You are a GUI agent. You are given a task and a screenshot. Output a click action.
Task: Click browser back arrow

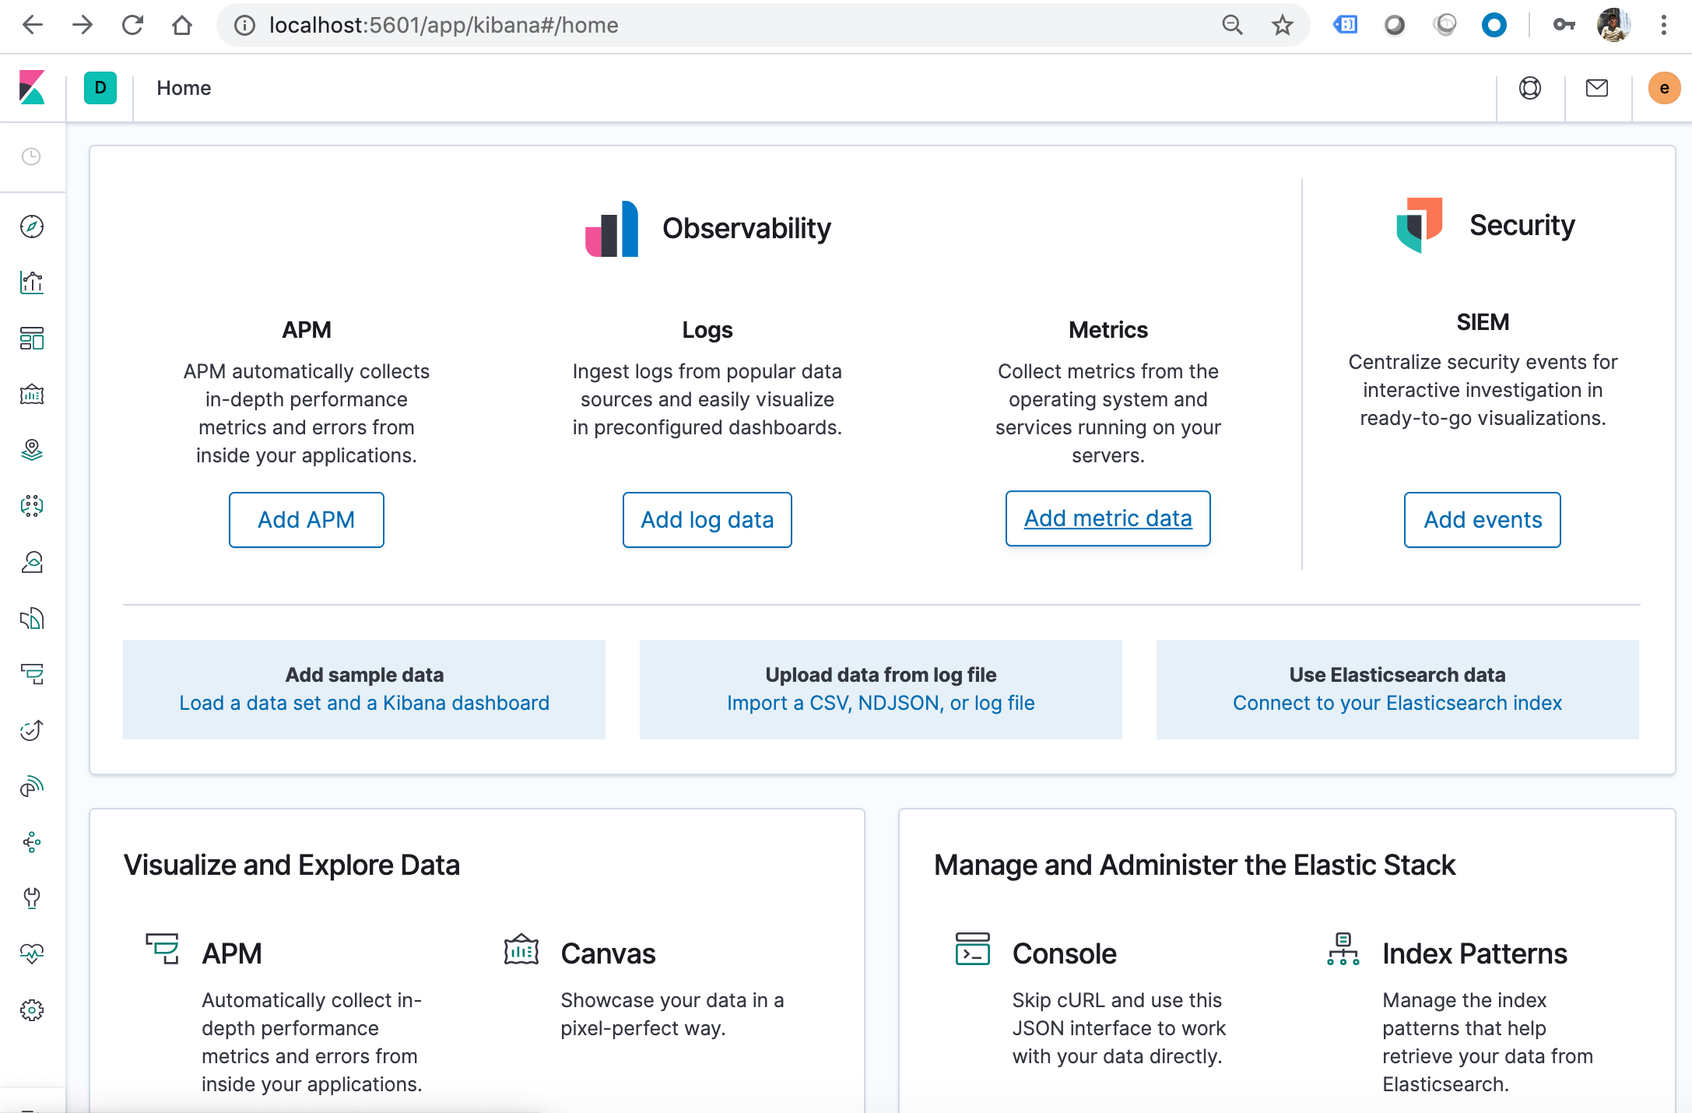33,25
